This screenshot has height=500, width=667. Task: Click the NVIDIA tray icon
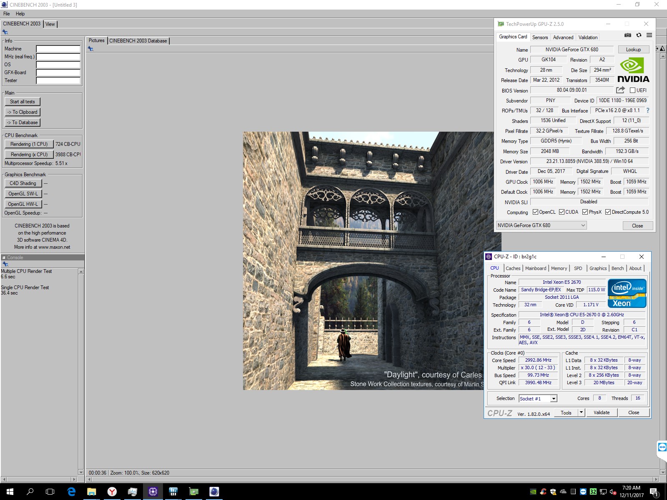coord(533,492)
